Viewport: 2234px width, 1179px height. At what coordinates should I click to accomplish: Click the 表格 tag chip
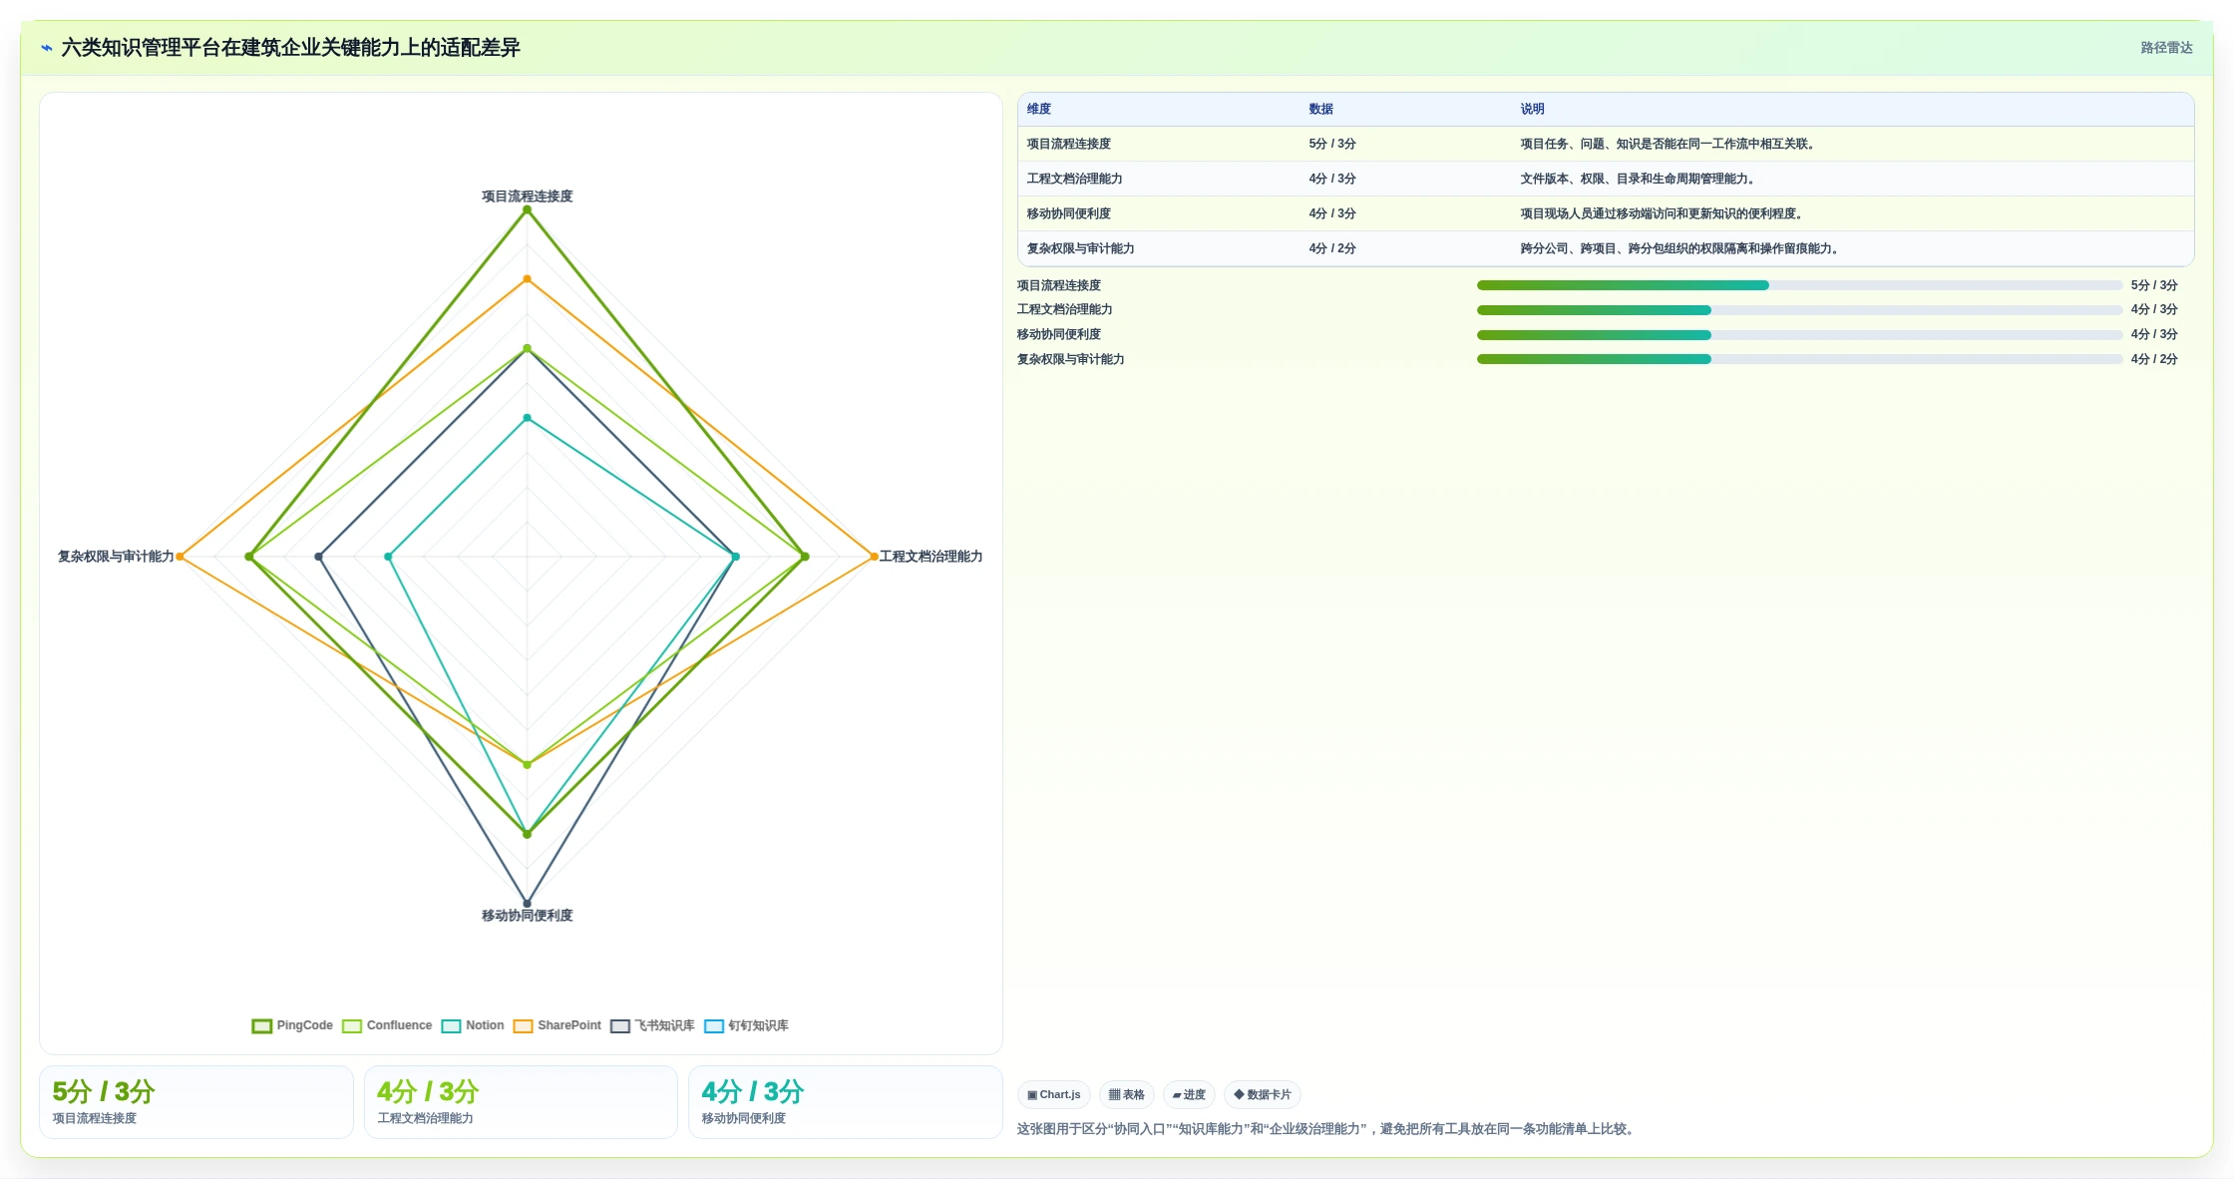coord(1127,1094)
